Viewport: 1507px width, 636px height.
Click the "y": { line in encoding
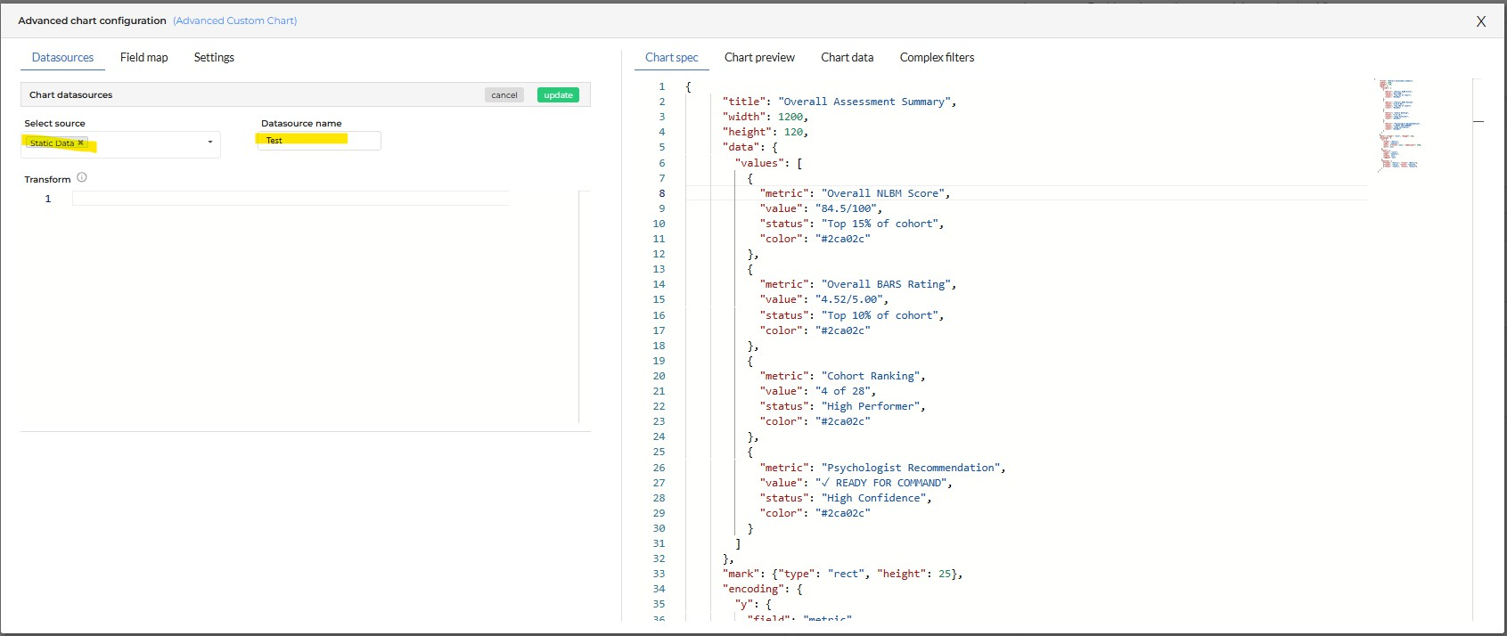(753, 604)
